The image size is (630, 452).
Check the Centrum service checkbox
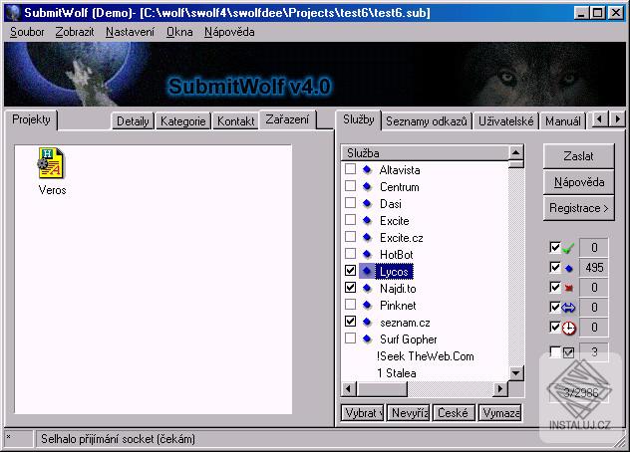coord(350,186)
